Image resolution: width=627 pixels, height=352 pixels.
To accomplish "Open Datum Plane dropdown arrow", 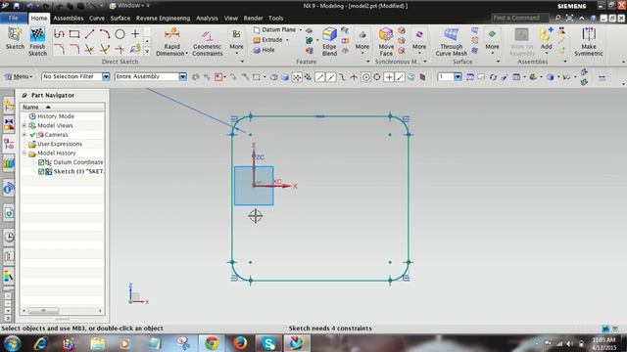I will point(301,30).
